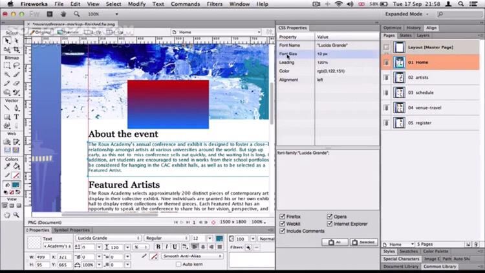Image resolution: width=485 pixels, height=273 pixels.
Task: Uncheck the Firefox checkbox
Action: point(282,217)
